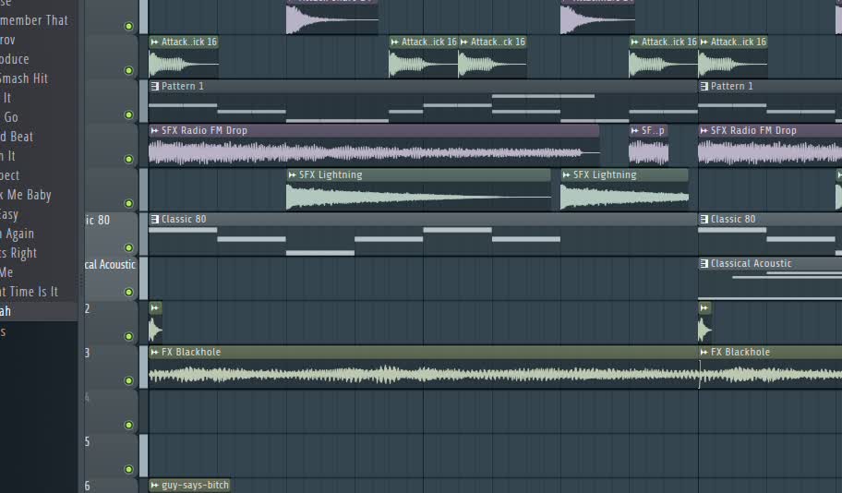This screenshot has width=842, height=493.
Task: Toggle mute on the Classic 80 track
Action: click(x=129, y=247)
